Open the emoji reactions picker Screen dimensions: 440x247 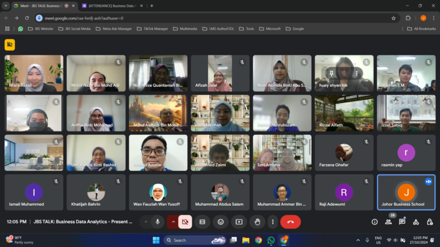pyautogui.click(x=221, y=221)
